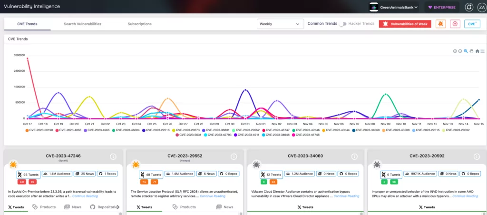Click the ENTERPRISE plan badge
This screenshot has height=215, width=487.
[442, 7]
